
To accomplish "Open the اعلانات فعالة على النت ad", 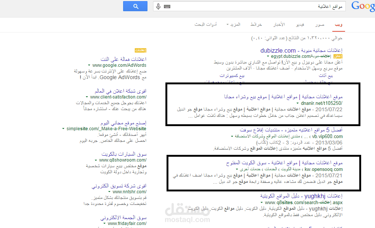I will 124,59.
